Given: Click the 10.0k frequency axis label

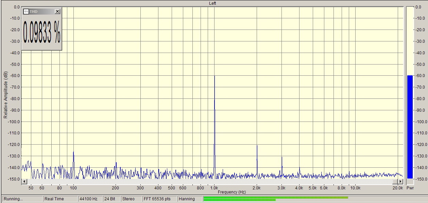Looking at the screenshot, I should tap(355, 188).
